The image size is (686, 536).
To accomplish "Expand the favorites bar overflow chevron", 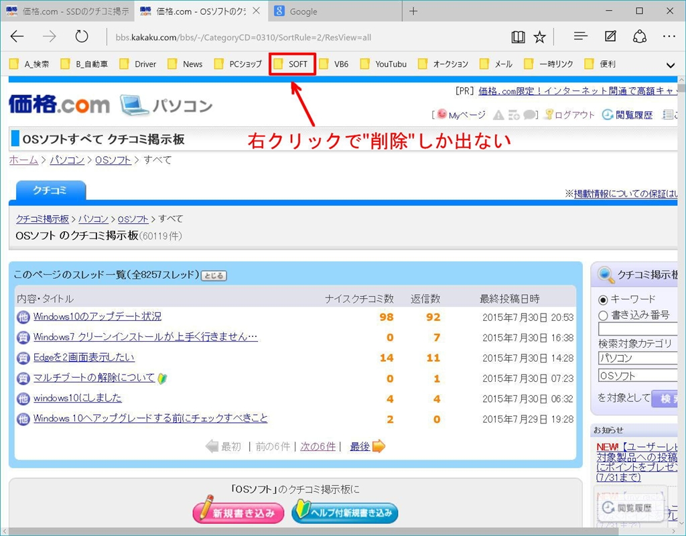I will tap(670, 66).
